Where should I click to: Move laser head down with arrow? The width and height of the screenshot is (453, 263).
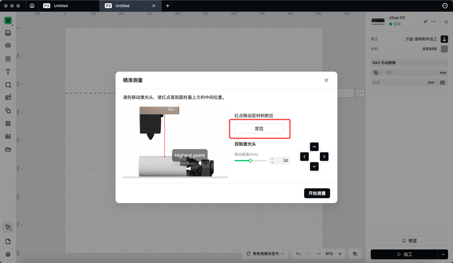coord(314,166)
